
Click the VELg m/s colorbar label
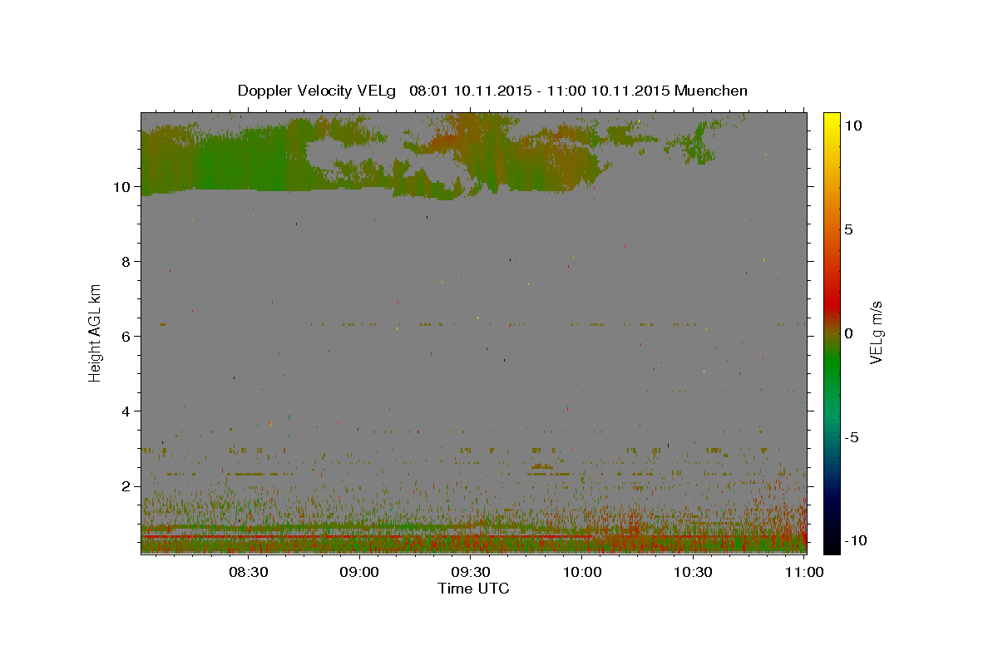click(876, 332)
